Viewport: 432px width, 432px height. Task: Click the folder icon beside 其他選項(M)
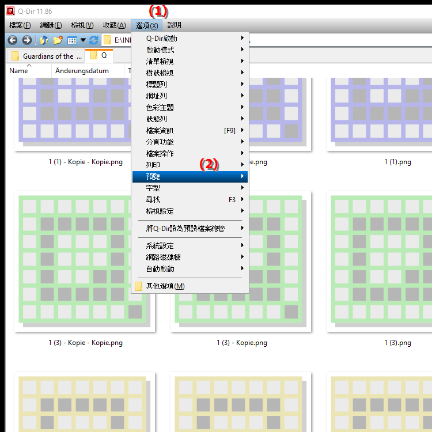coord(138,286)
